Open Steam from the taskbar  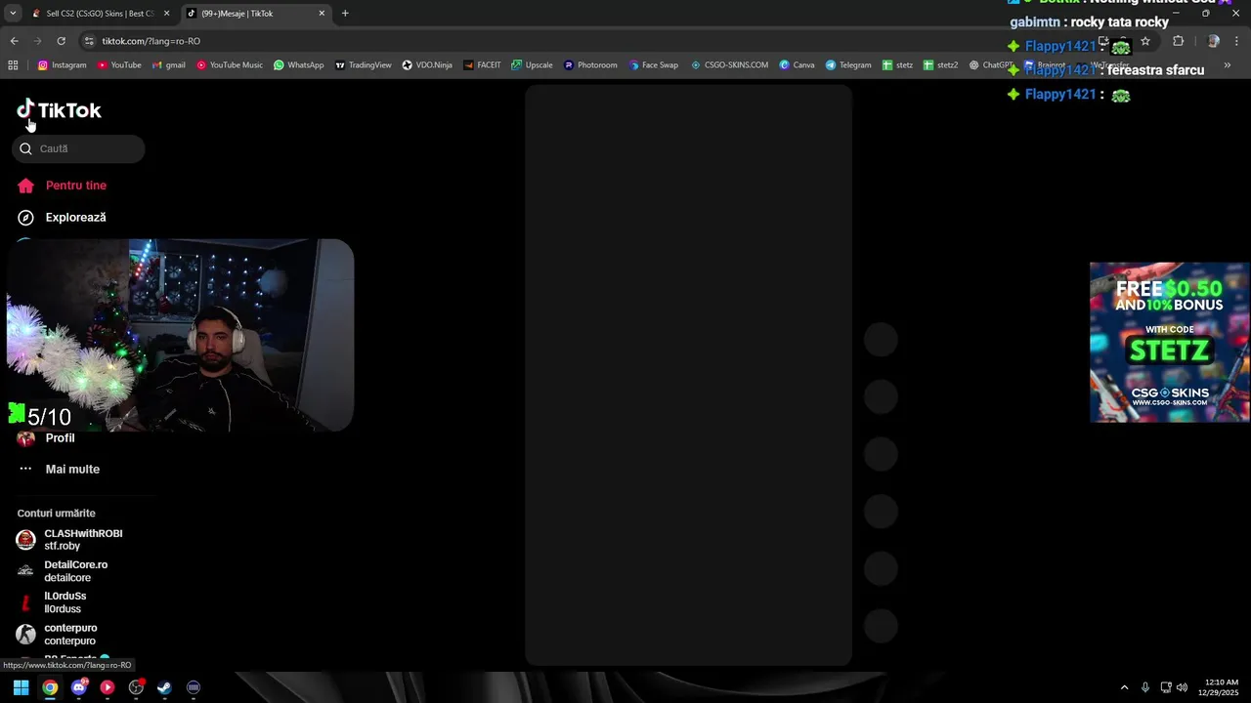click(164, 687)
